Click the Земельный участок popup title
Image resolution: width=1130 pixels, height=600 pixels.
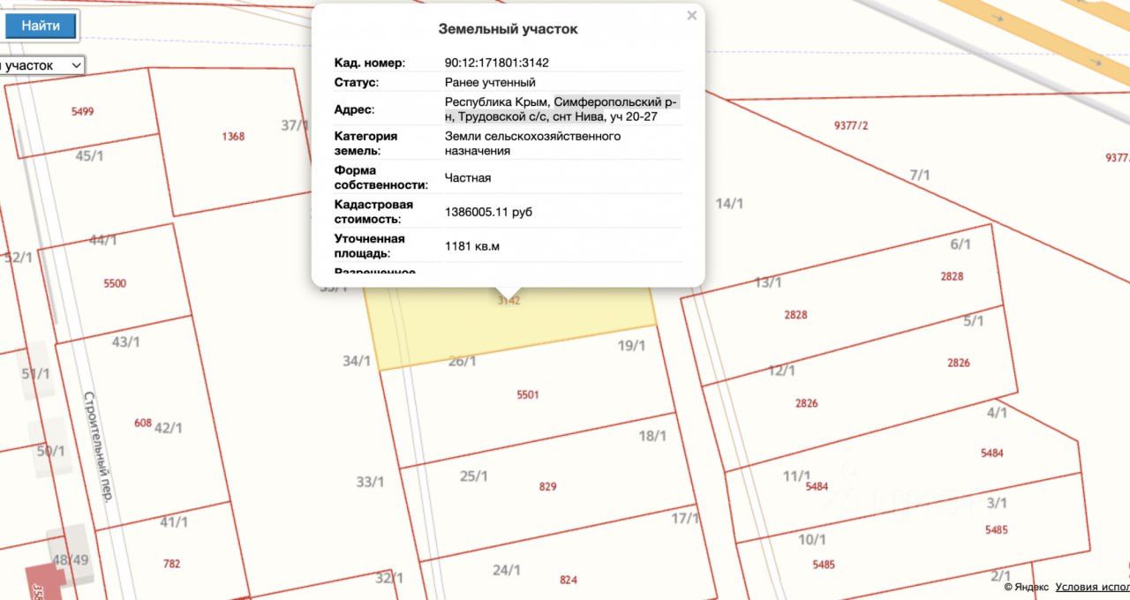(508, 29)
